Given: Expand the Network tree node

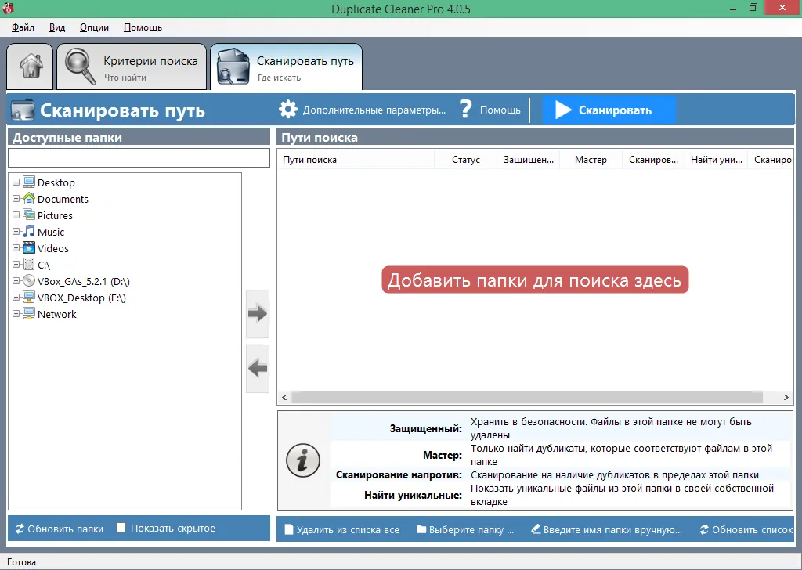Looking at the screenshot, I should [x=16, y=313].
